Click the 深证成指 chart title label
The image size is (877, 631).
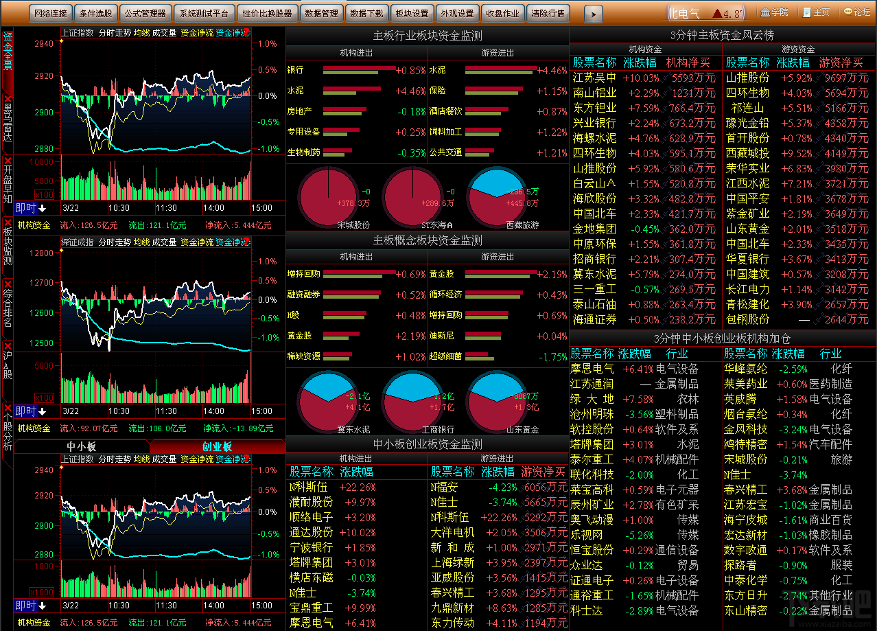coord(78,242)
